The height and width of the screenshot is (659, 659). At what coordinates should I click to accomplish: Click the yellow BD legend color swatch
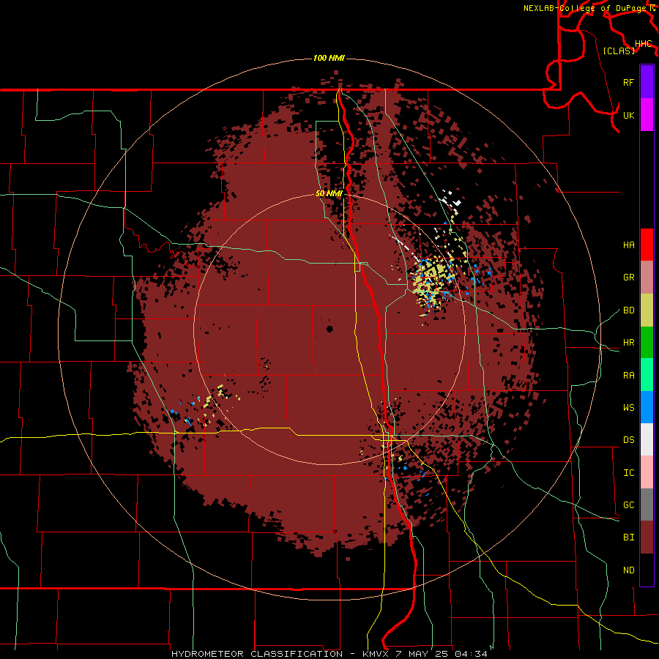(x=647, y=310)
